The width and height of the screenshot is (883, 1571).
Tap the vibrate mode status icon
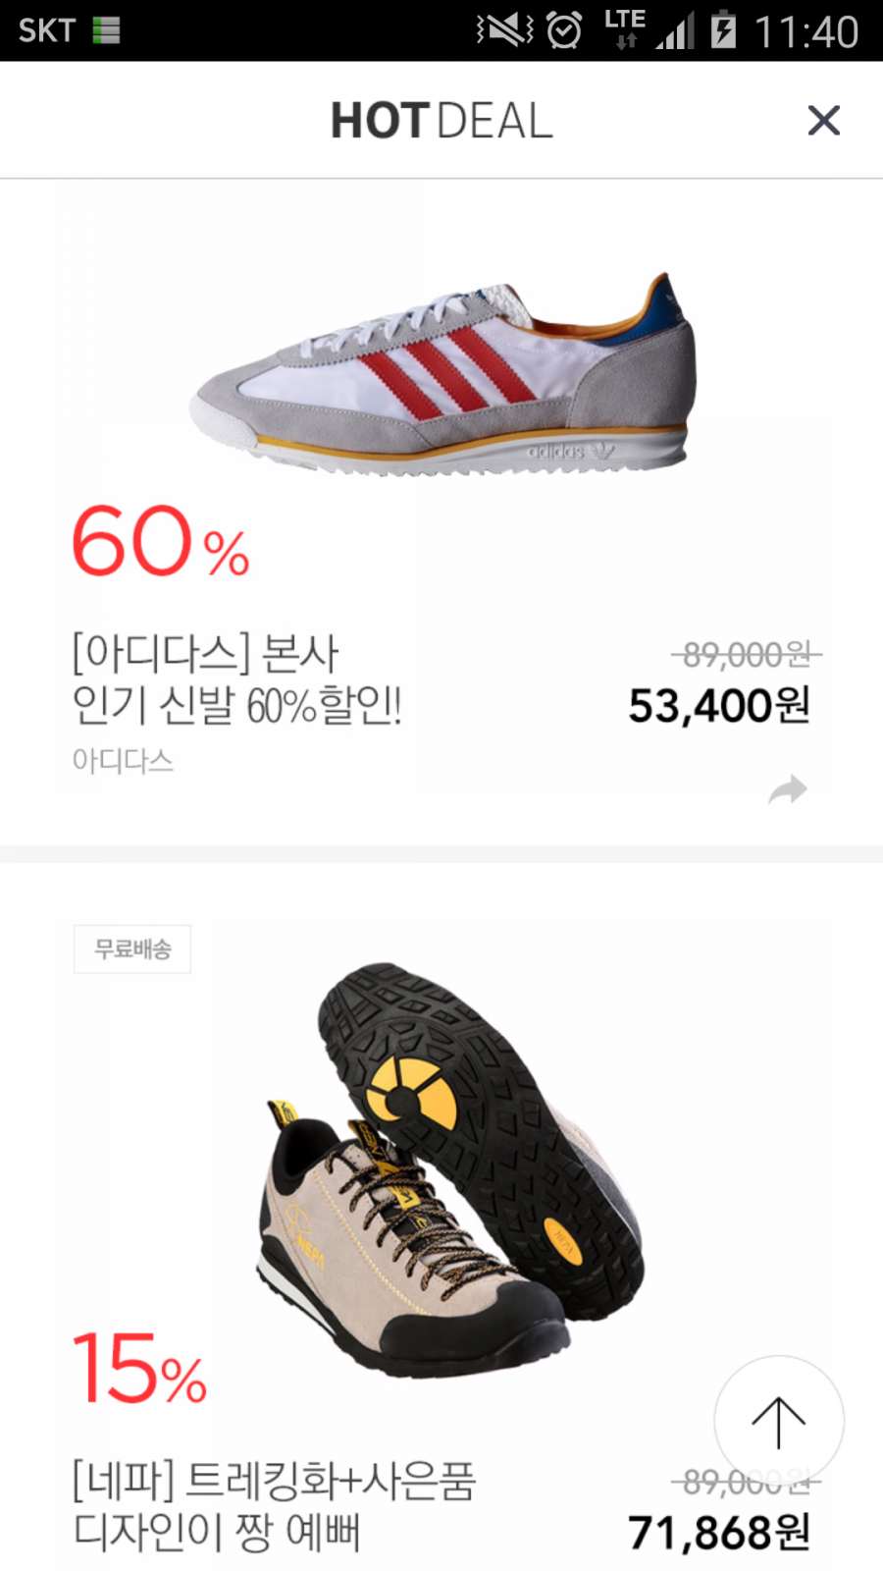(x=504, y=30)
